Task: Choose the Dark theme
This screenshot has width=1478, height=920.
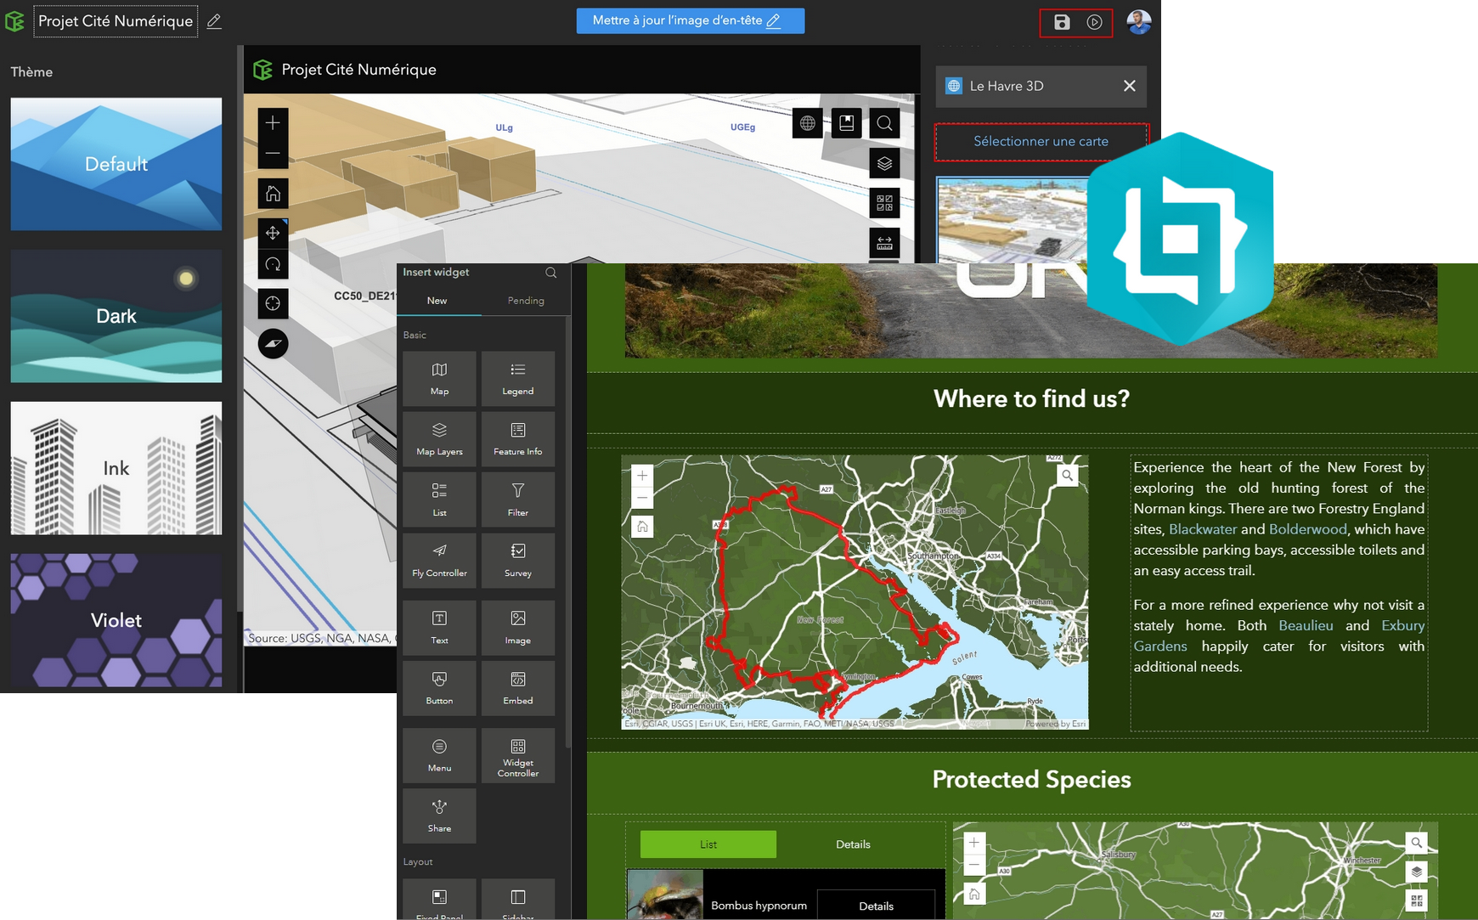Action: (x=116, y=316)
